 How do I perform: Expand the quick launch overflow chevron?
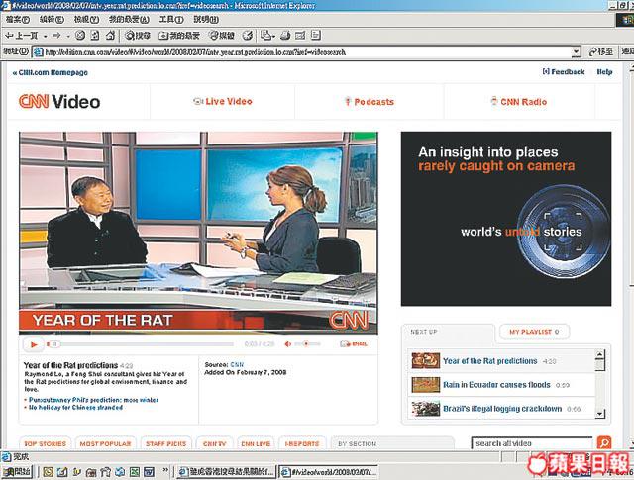point(165,470)
